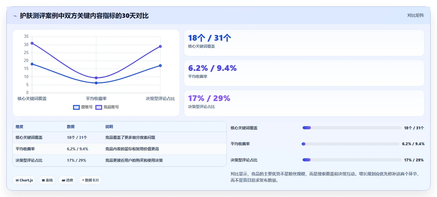Click the title 护肤测评案例中双方关键内容指标的30天对比
This screenshot has height=197, width=437.
[x=84, y=16]
